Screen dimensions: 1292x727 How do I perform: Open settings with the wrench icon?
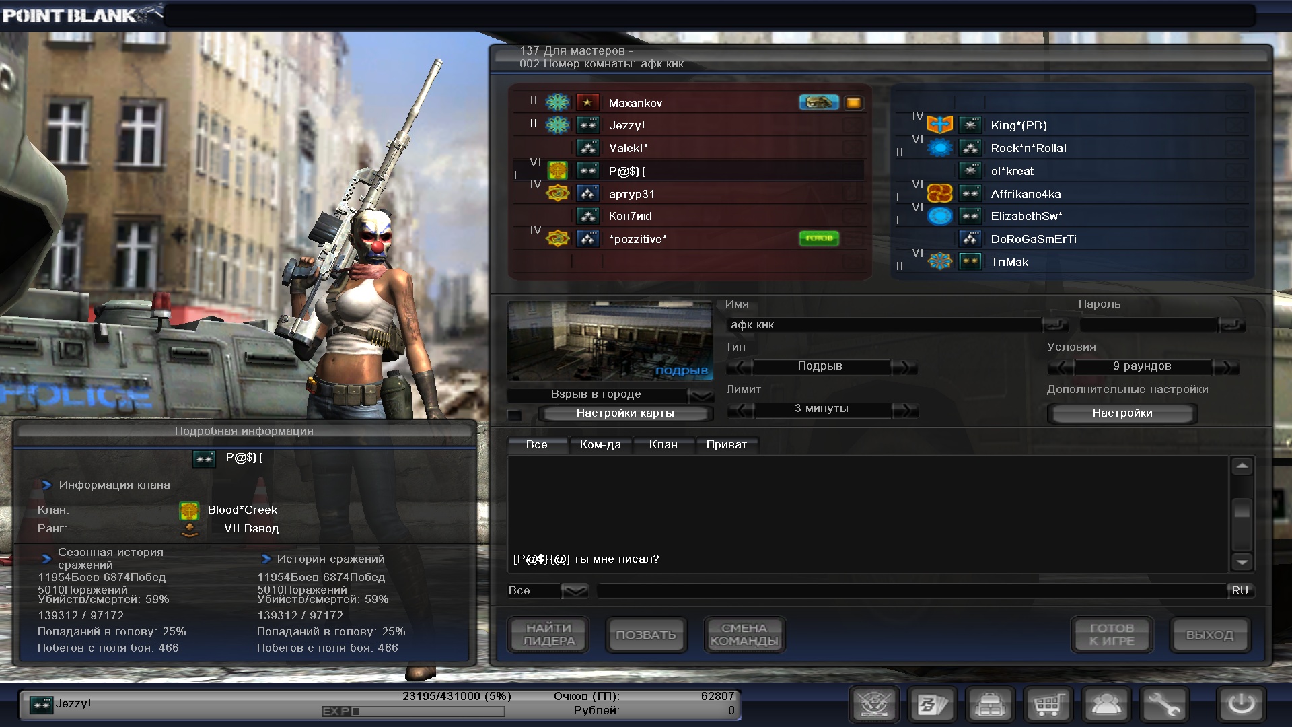[x=1164, y=705]
